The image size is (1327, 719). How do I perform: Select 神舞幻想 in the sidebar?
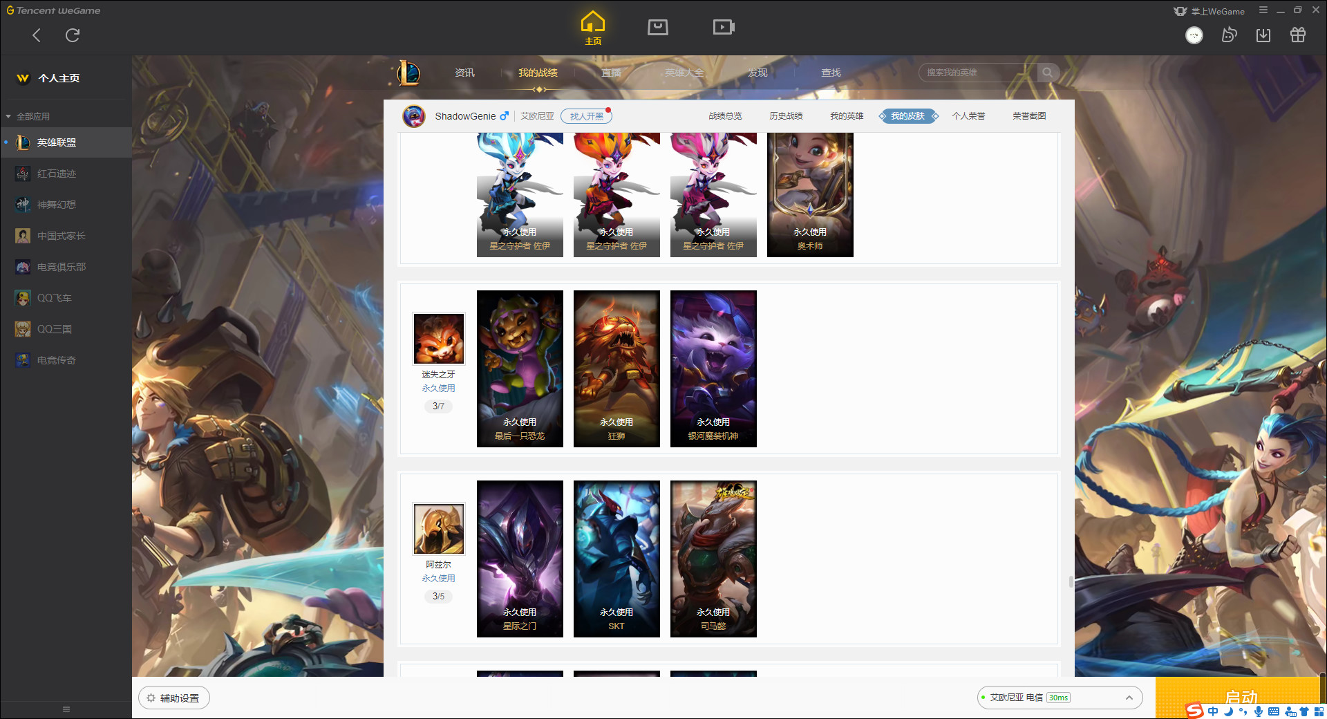click(66, 205)
